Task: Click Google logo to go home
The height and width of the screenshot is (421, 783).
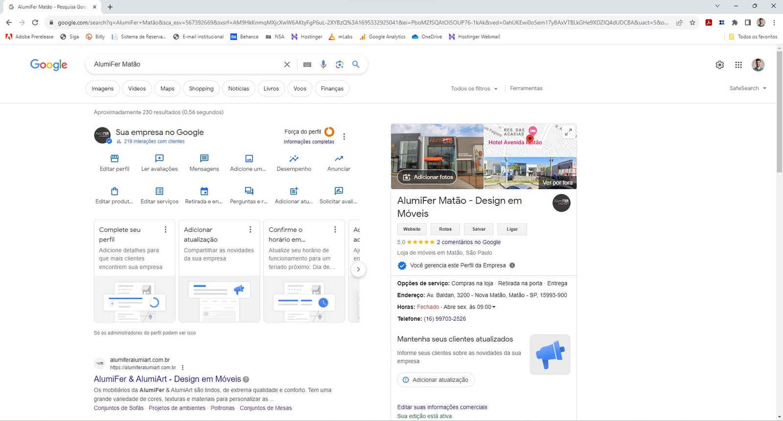Action: 48,65
